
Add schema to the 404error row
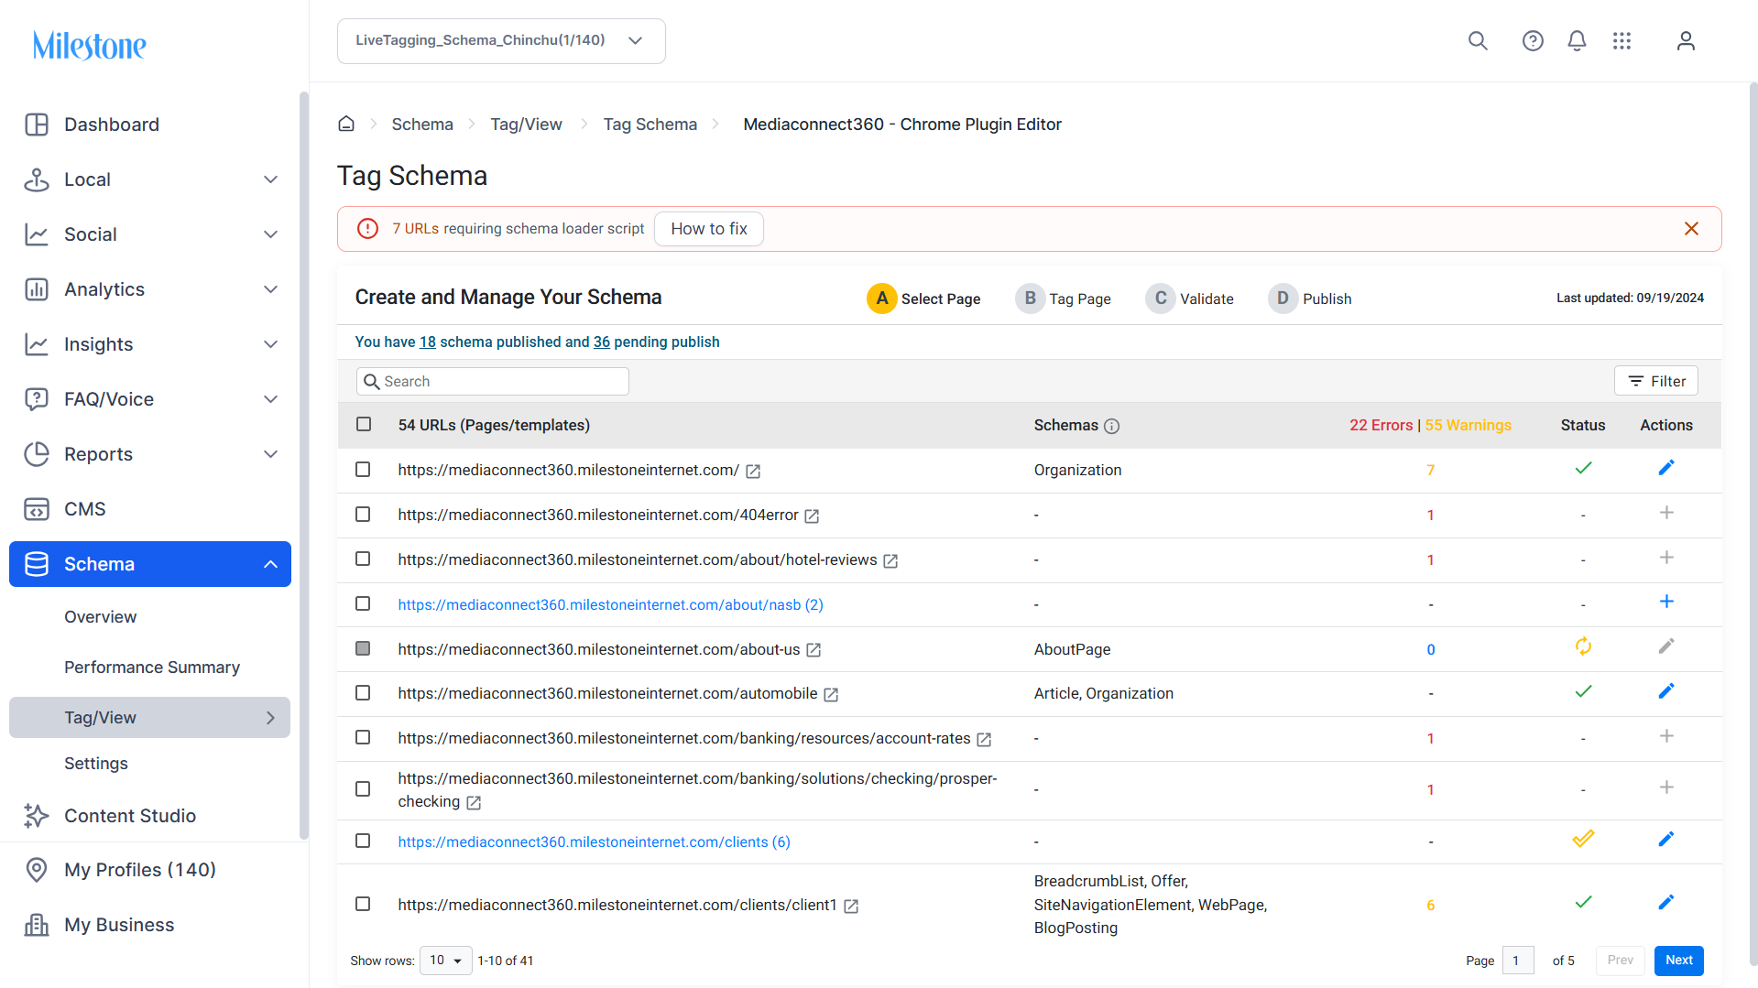[x=1666, y=513]
